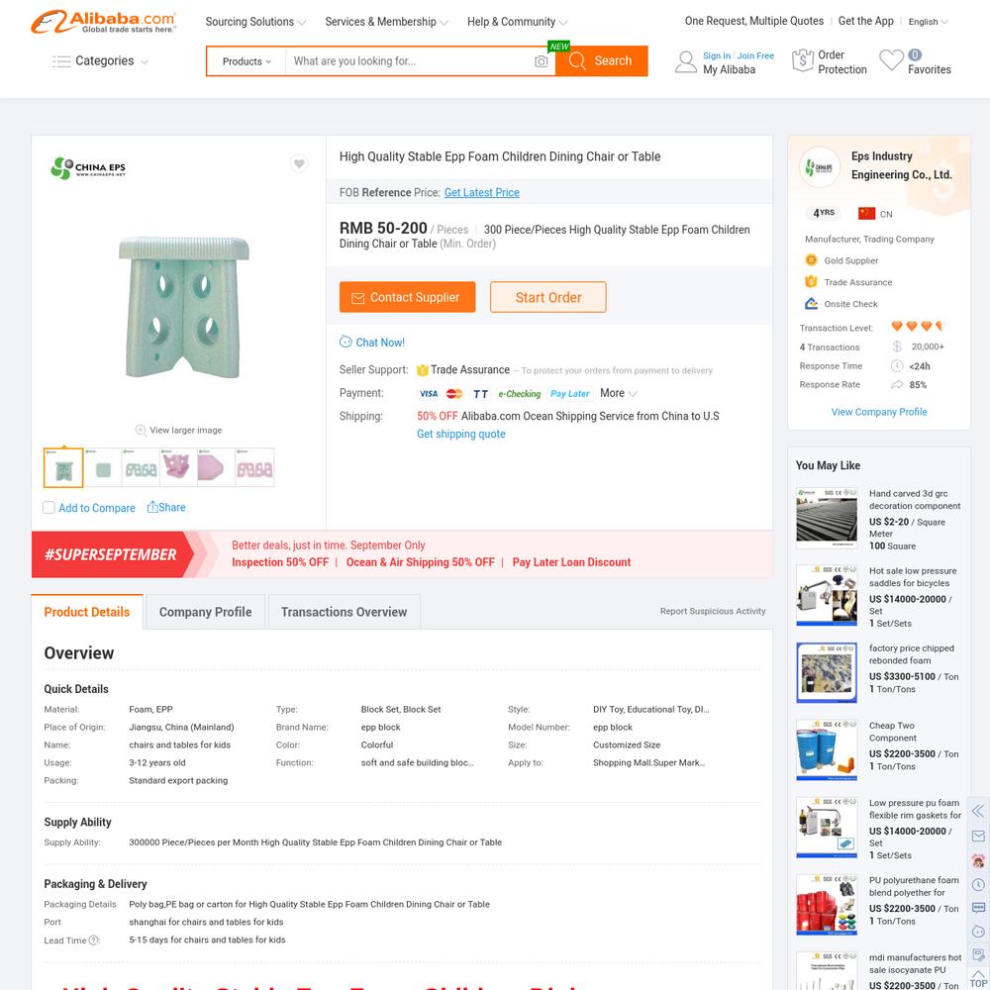Click the TOP arrow in side toolbar
This screenshot has width=990, height=990.
(978, 977)
